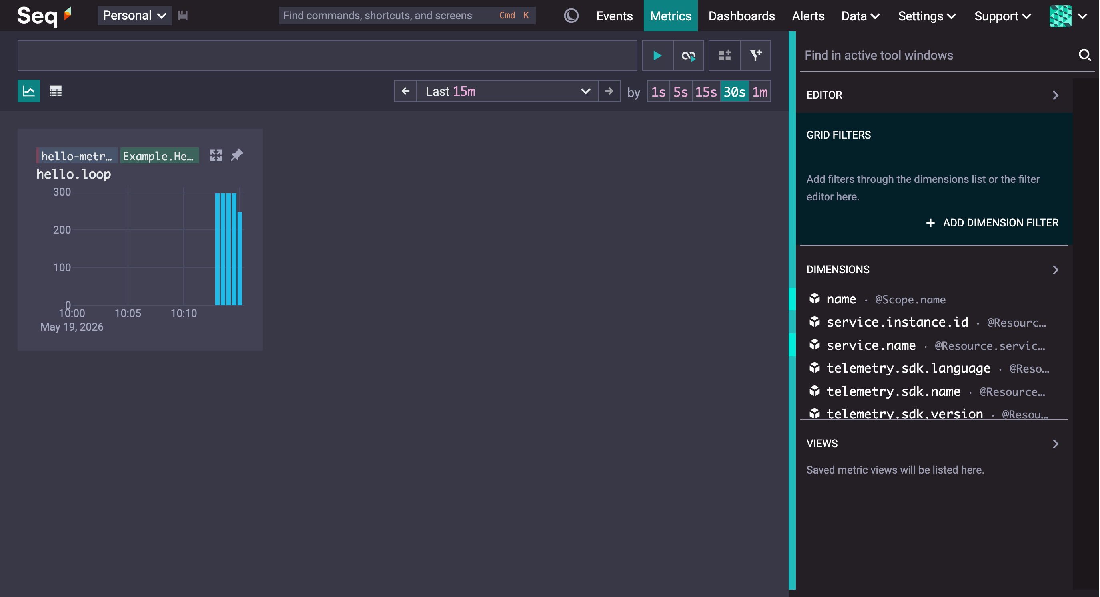This screenshot has height=597, width=1100.
Task: Click the service.name dimension label
Action: coord(871,345)
